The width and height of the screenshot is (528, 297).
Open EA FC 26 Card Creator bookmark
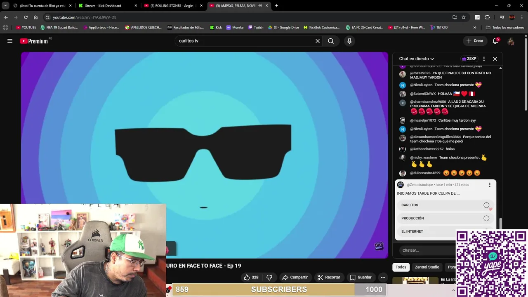tap(364, 27)
